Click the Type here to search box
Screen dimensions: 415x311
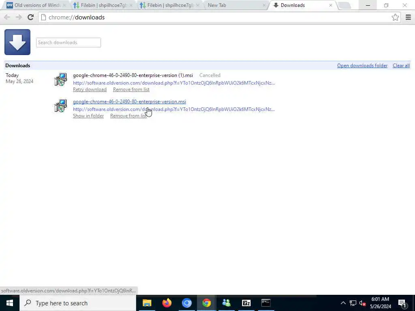pyautogui.click(x=77, y=303)
